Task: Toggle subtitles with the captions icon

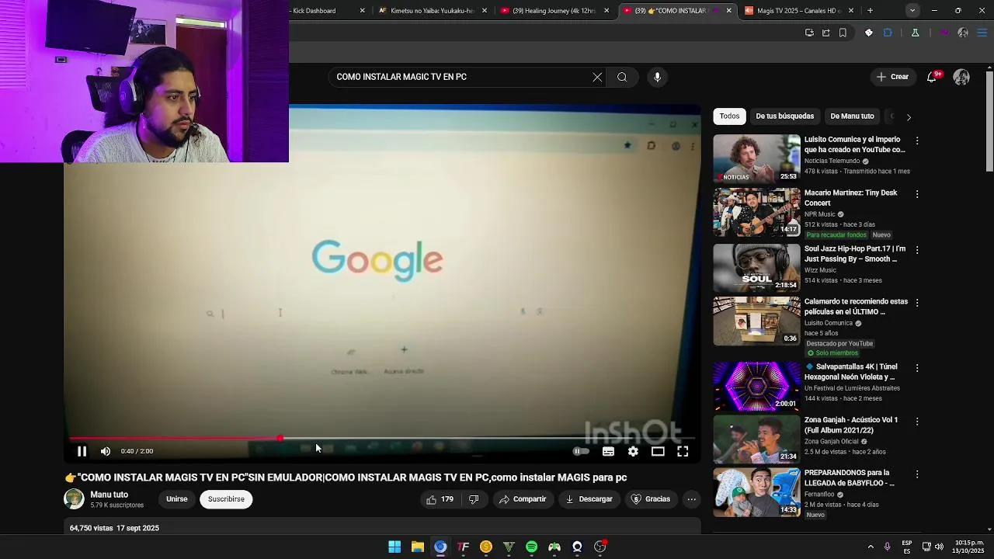Action: [x=608, y=451]
